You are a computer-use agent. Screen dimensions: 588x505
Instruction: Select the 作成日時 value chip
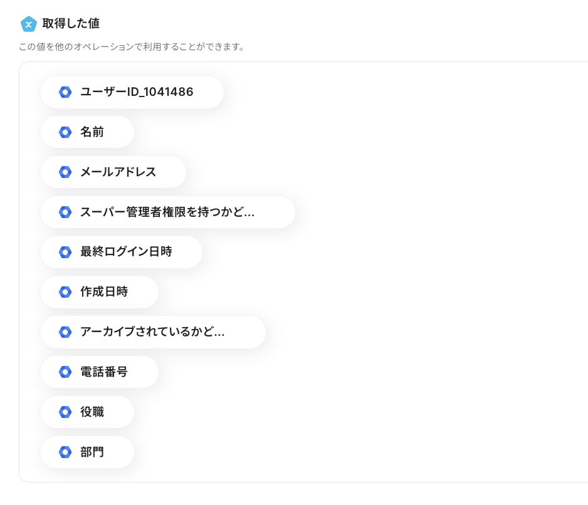click(104, 292)
